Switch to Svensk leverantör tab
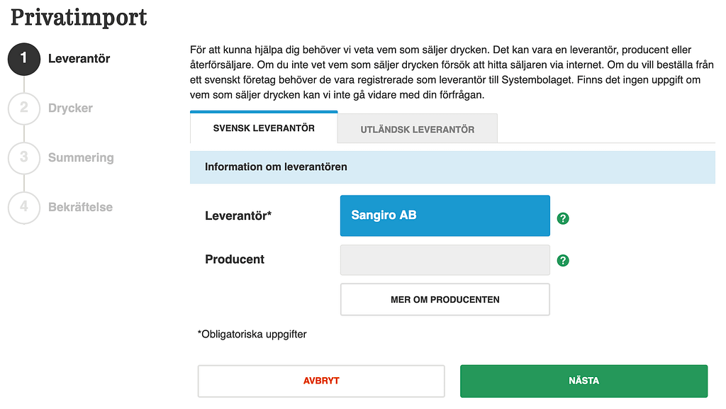The image size is (726, 409). pyautogui.click(x=264, y=128)
